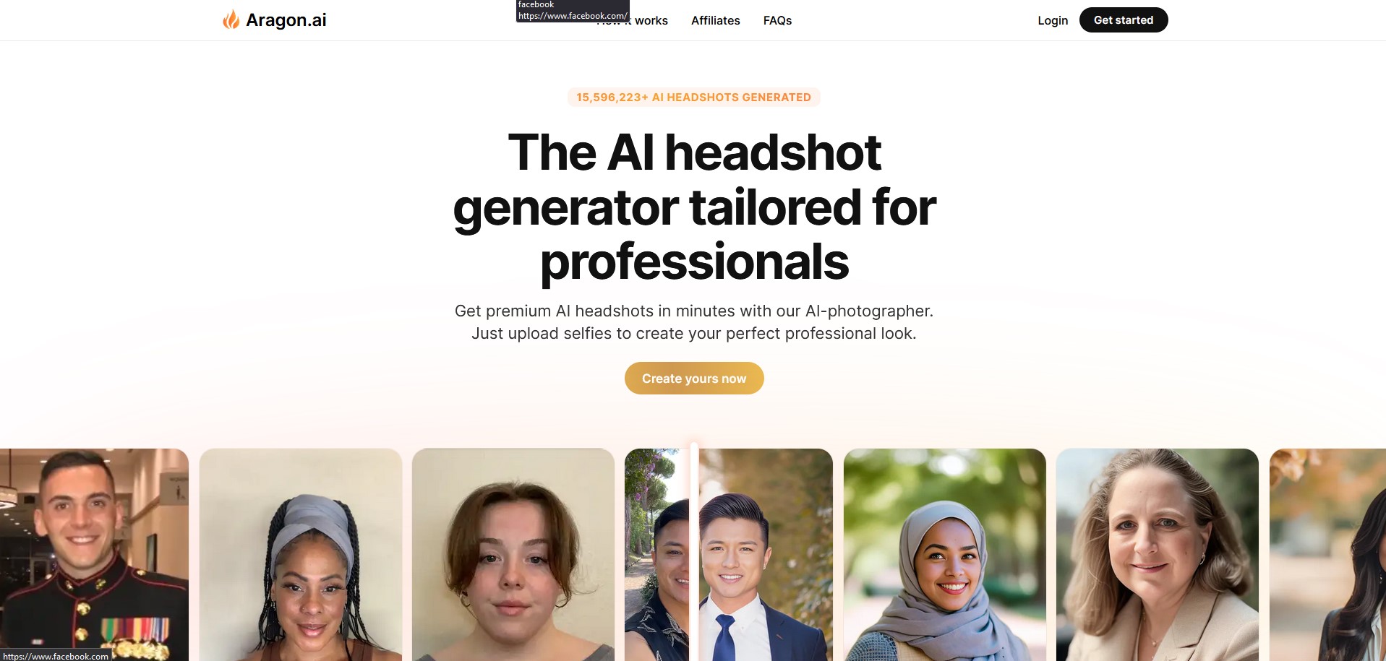The image size is (1386, 661).
Task: Click the Get started button
Action: coord(1123,20)
